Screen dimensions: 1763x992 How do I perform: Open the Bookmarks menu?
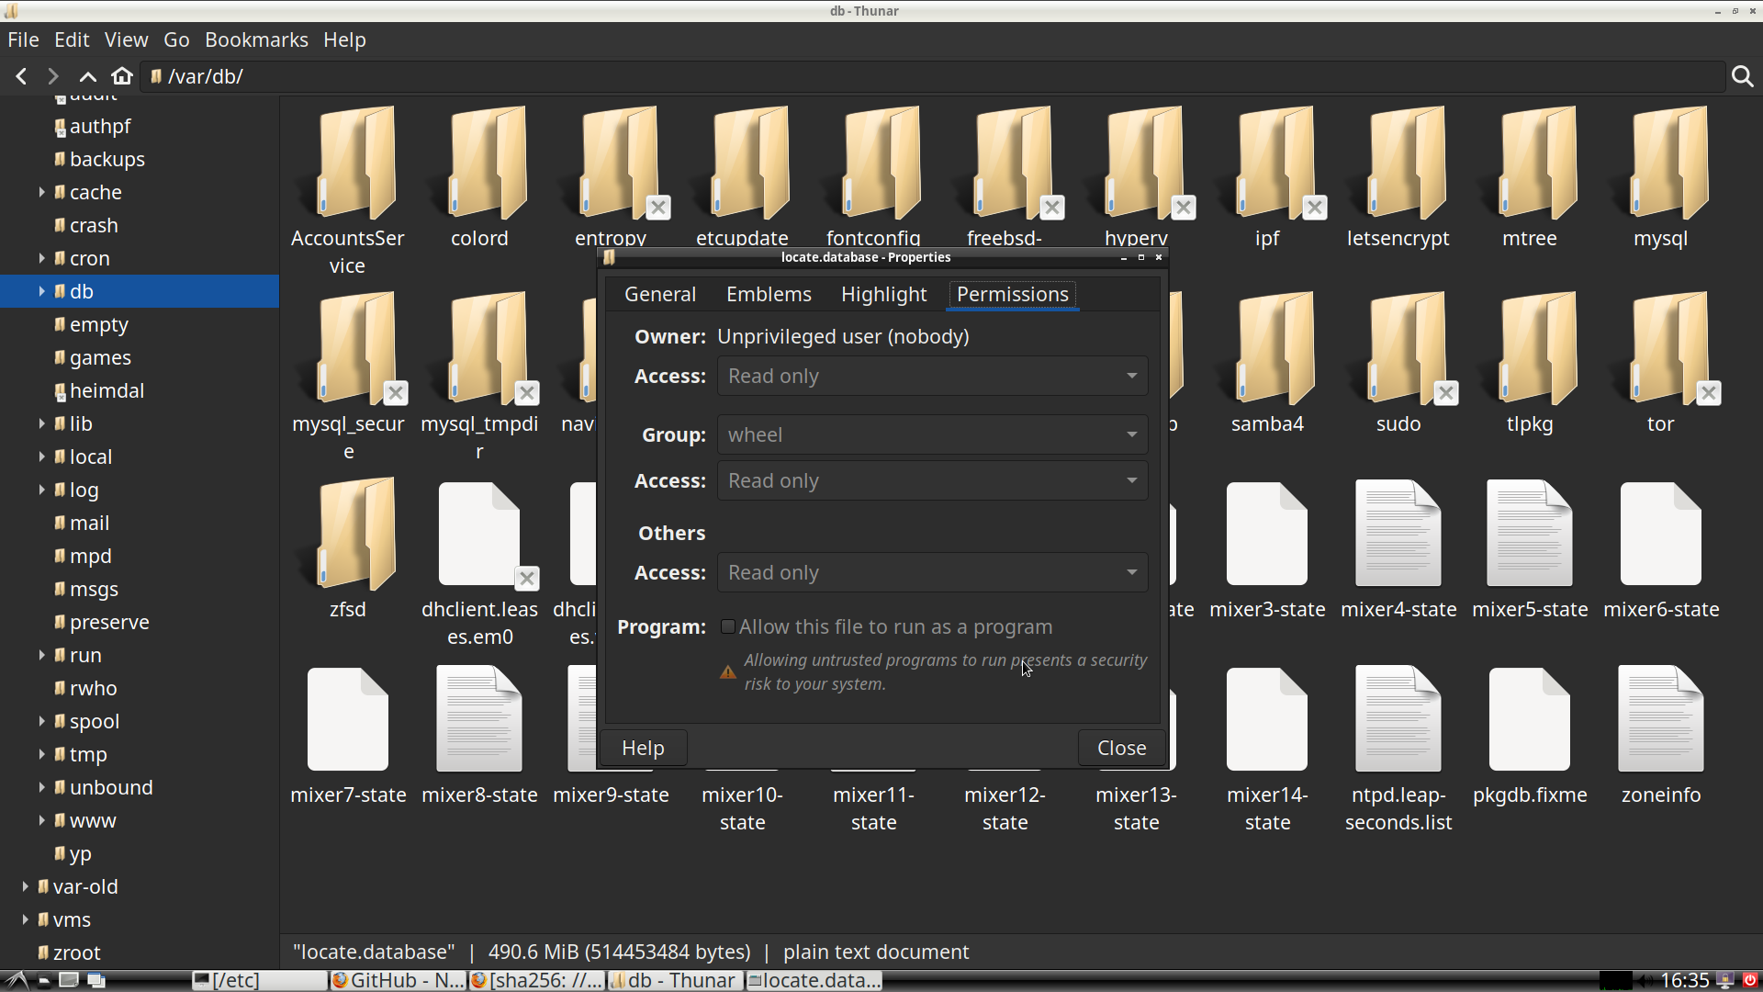(x=256, y=39)
